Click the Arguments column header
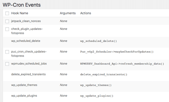This screenshot has width=169, height=102. coord(68,13)
